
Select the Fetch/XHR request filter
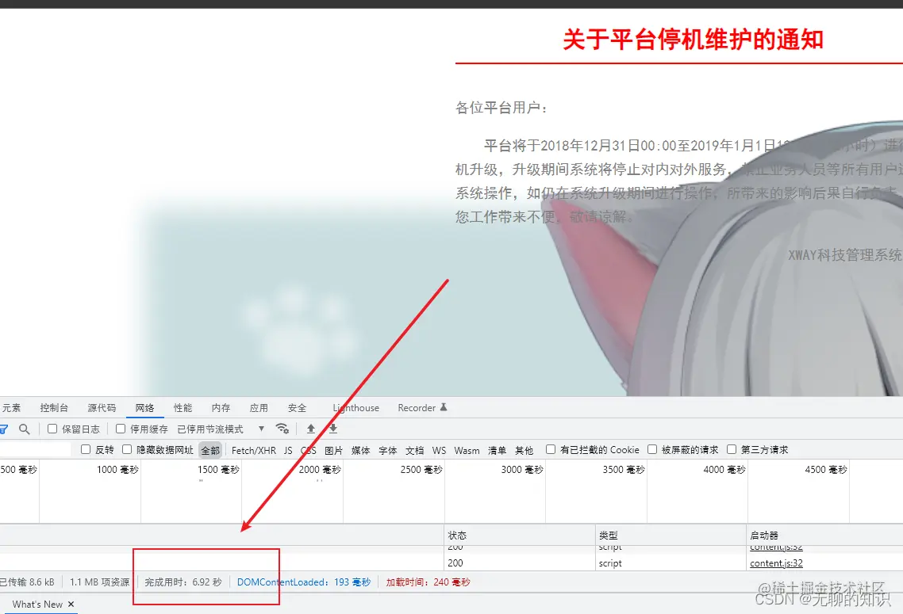(x=252, y=449)
